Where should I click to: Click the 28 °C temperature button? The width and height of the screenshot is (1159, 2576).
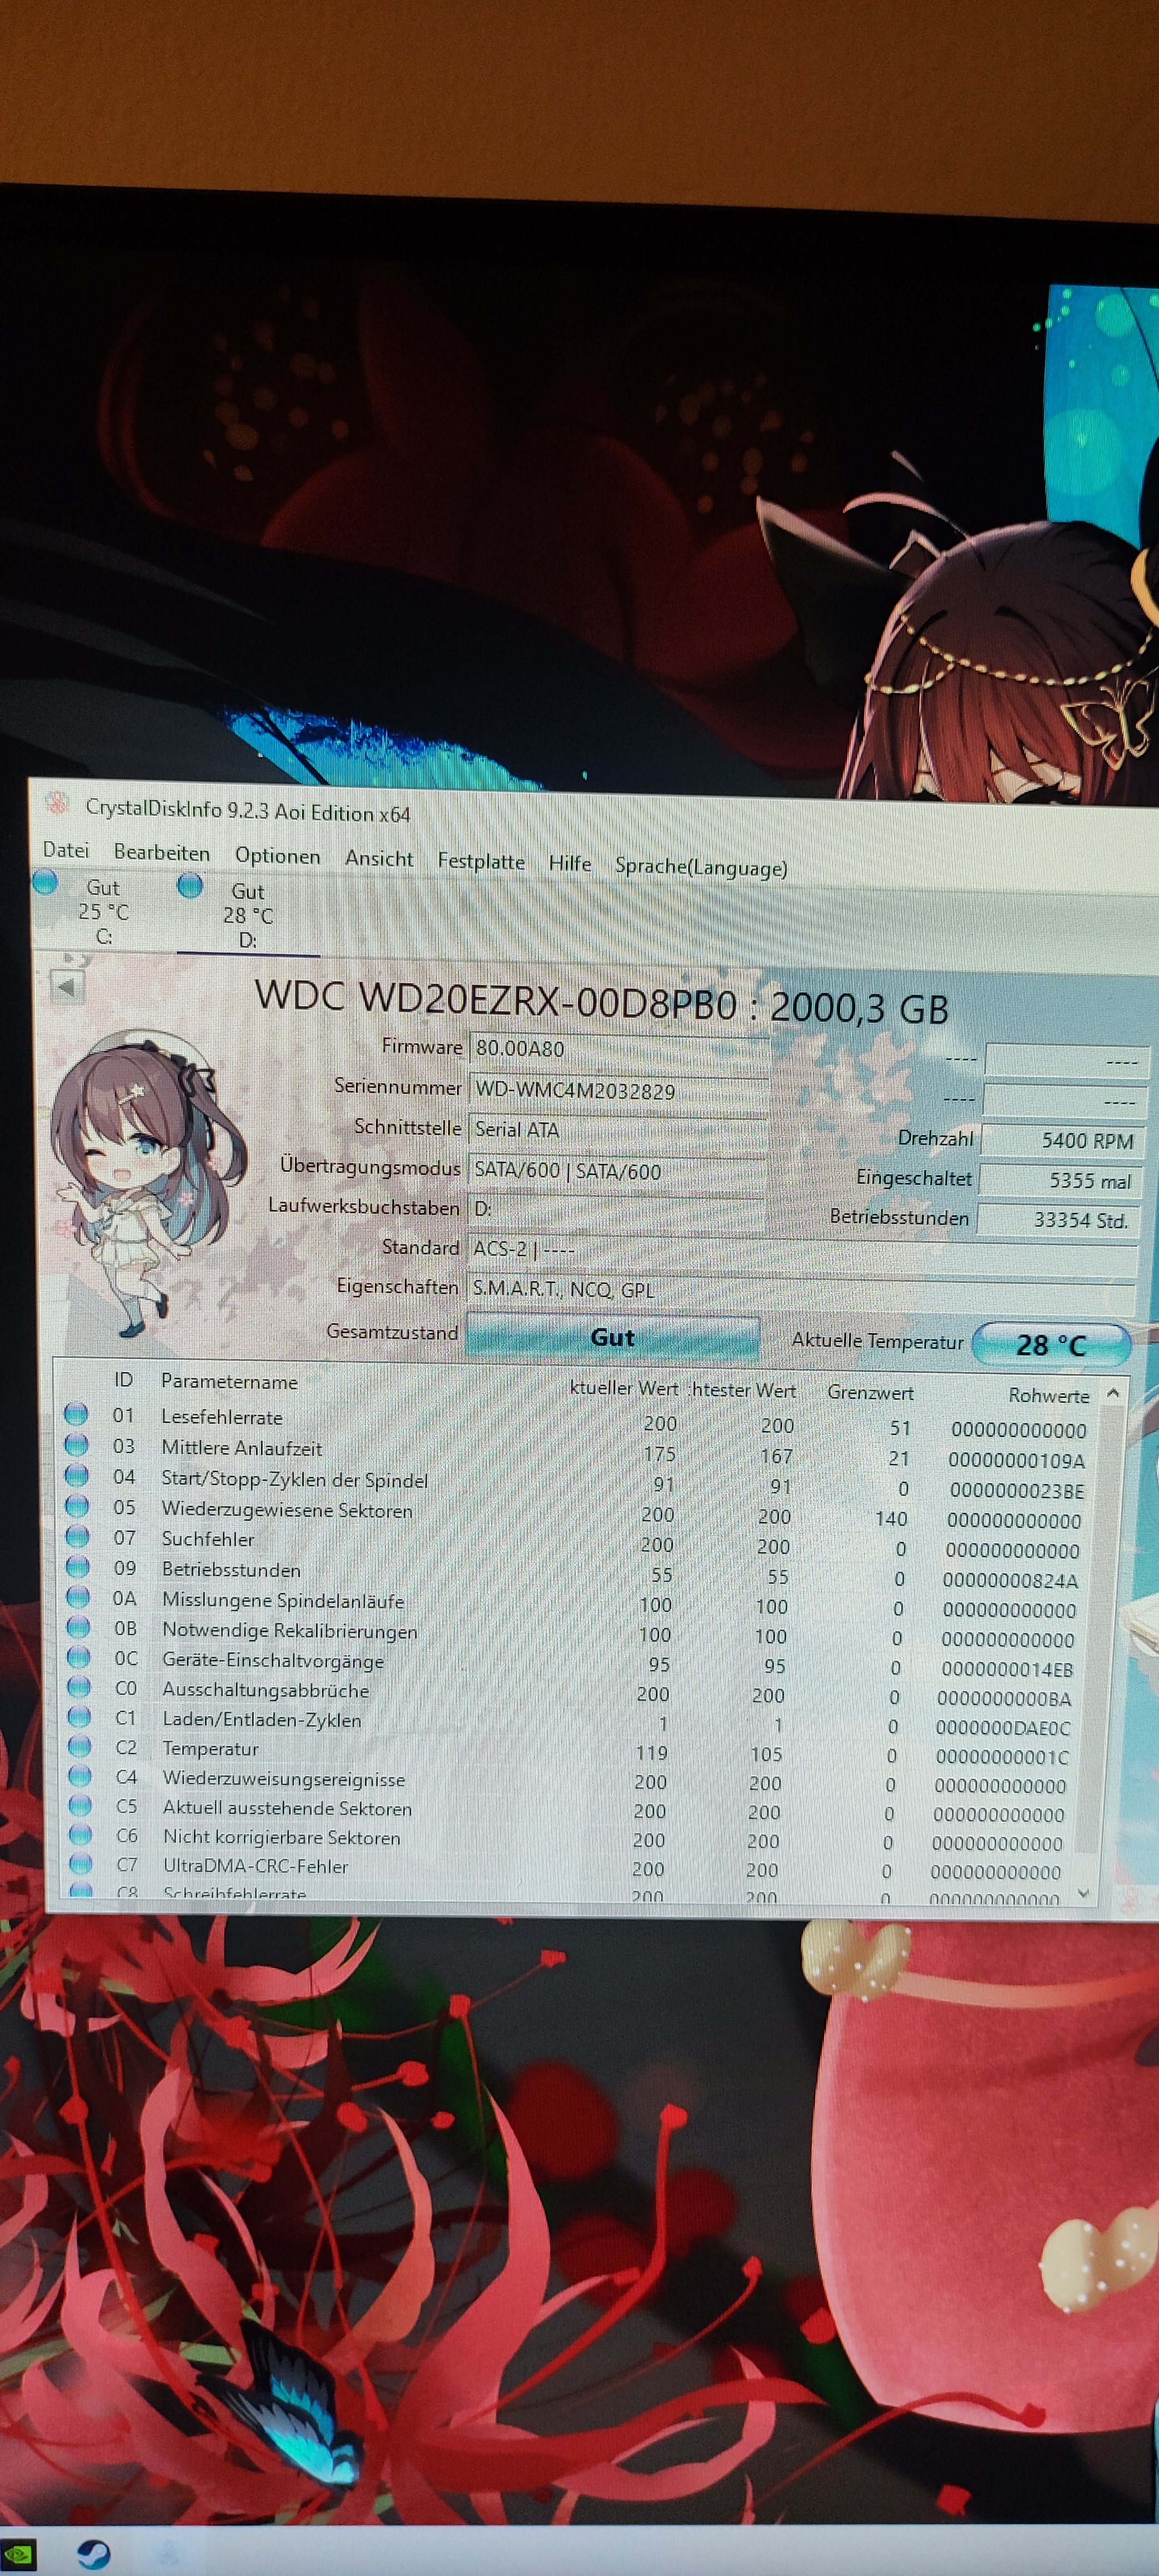click(x=1050, y=1345)
